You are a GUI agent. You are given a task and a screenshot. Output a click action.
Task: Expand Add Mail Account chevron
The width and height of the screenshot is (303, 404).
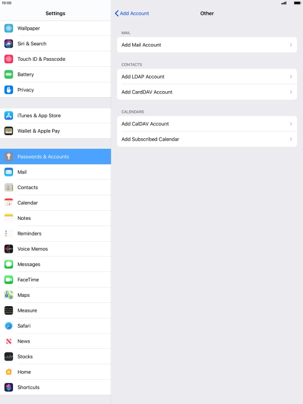coord(291,45)
